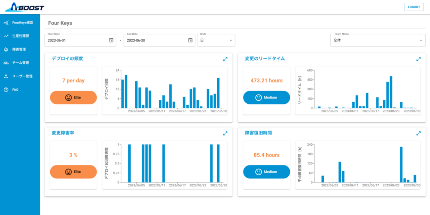This screenshot has width=430, height=215.
Task: Click the Team Name dropdown arrow
Action: 421,41
